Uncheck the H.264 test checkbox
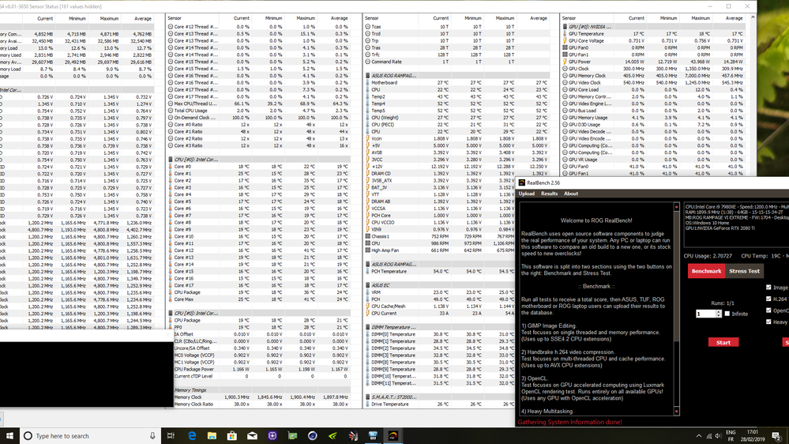 (768, 299)
